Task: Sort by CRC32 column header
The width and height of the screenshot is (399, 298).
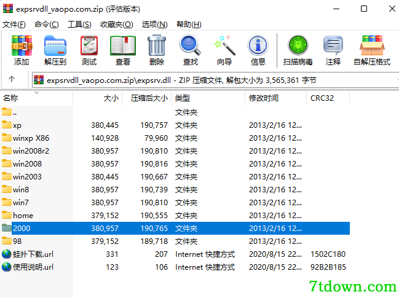Action: tap(328, 98)
